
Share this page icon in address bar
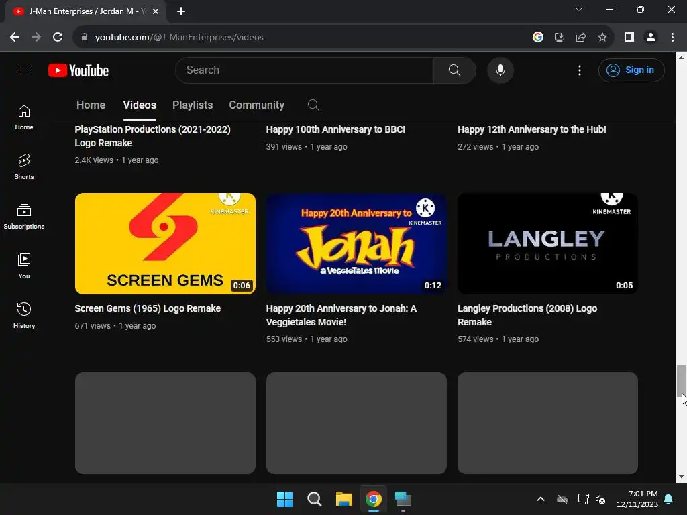pos(581,38)
